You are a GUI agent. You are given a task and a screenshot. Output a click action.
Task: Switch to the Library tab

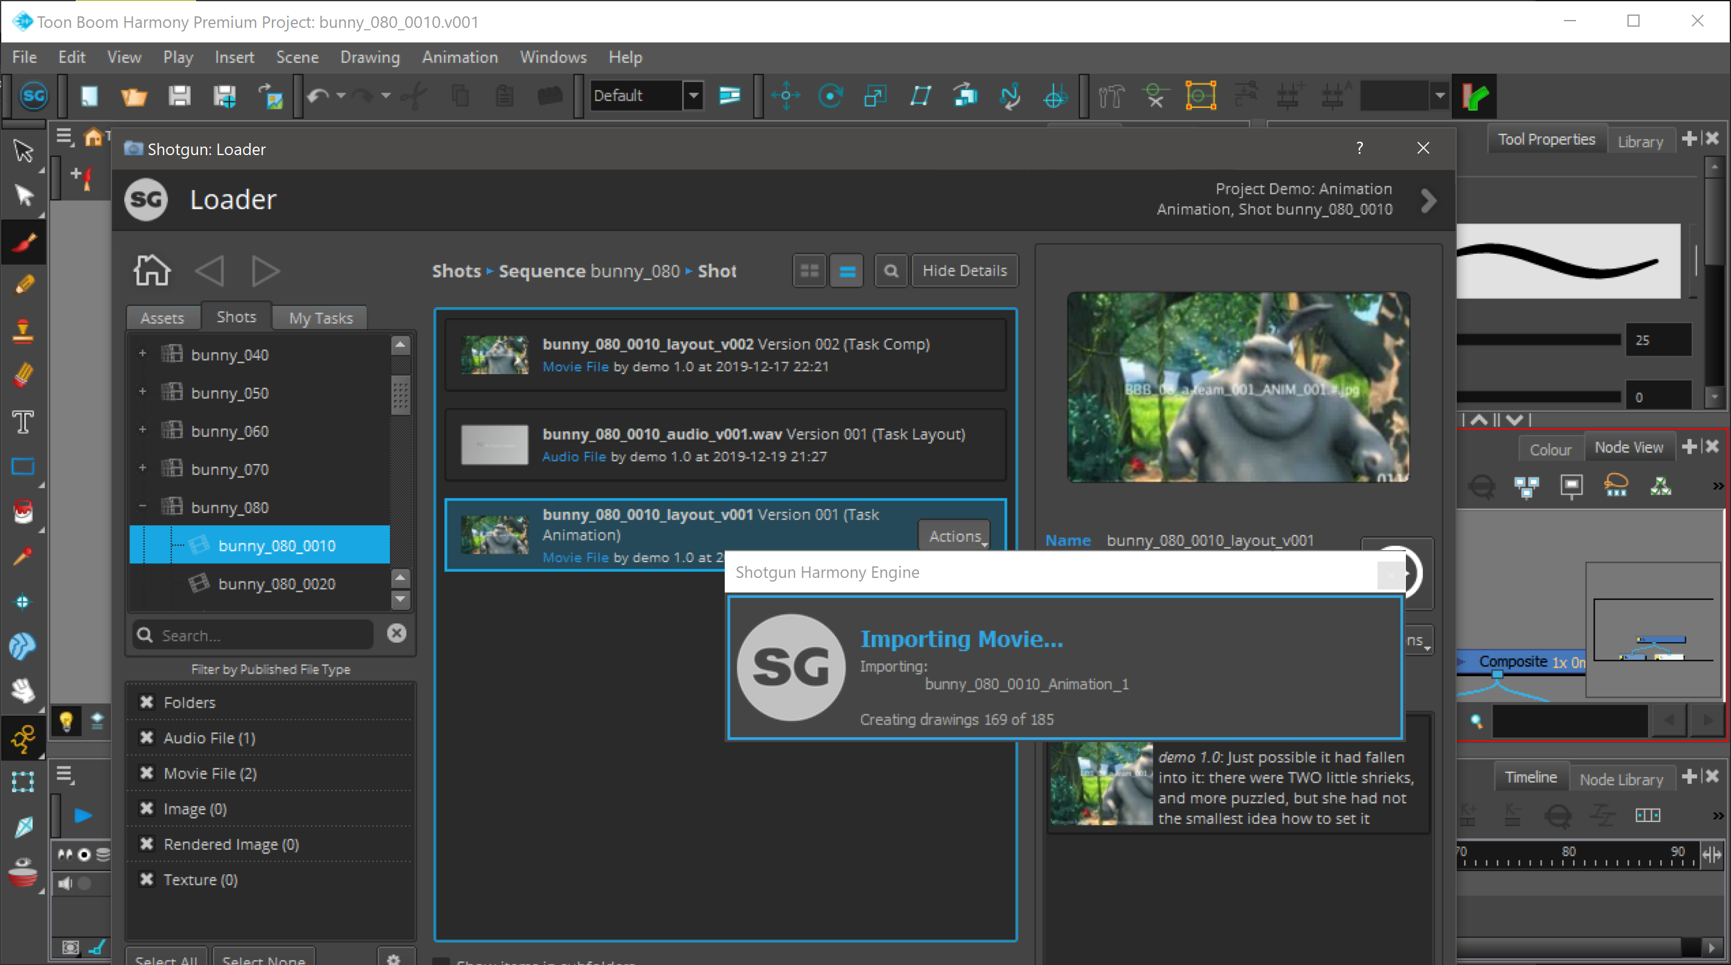coord(1640,141)
